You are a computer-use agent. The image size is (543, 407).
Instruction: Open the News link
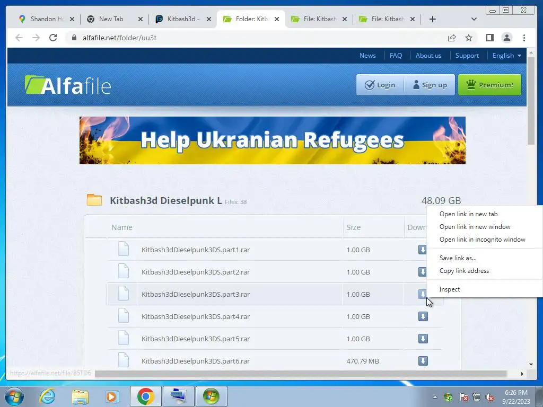click(x=367, y=55)
